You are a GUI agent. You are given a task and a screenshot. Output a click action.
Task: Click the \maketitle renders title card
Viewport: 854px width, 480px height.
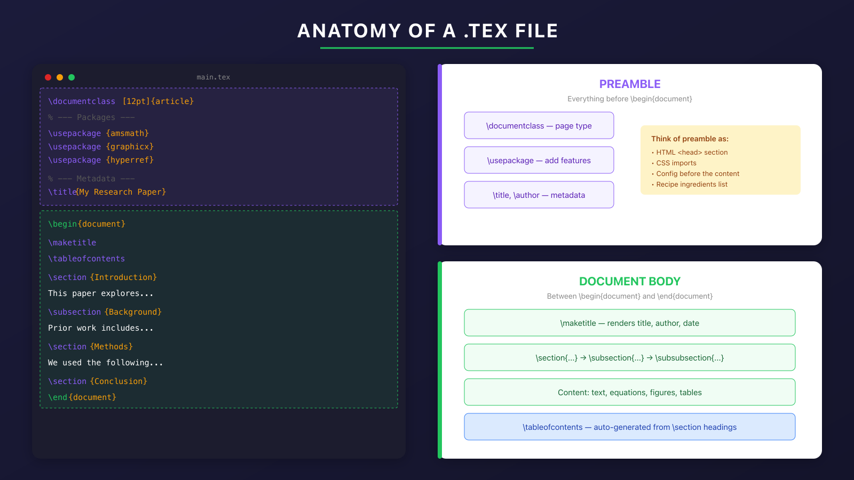629,323
